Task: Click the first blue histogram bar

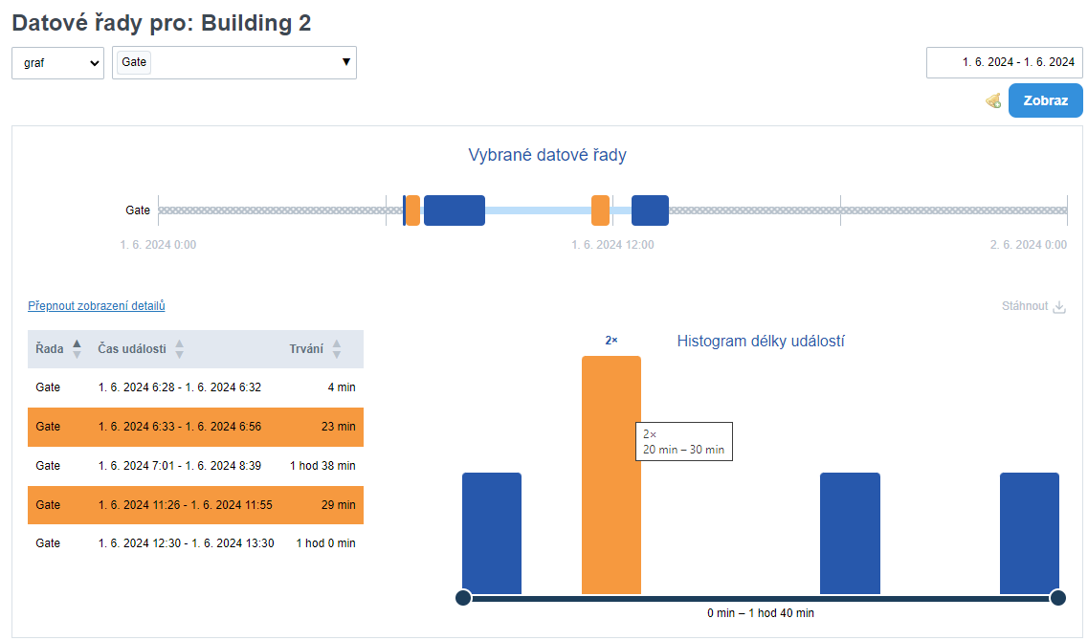Action: click(491, 533)
